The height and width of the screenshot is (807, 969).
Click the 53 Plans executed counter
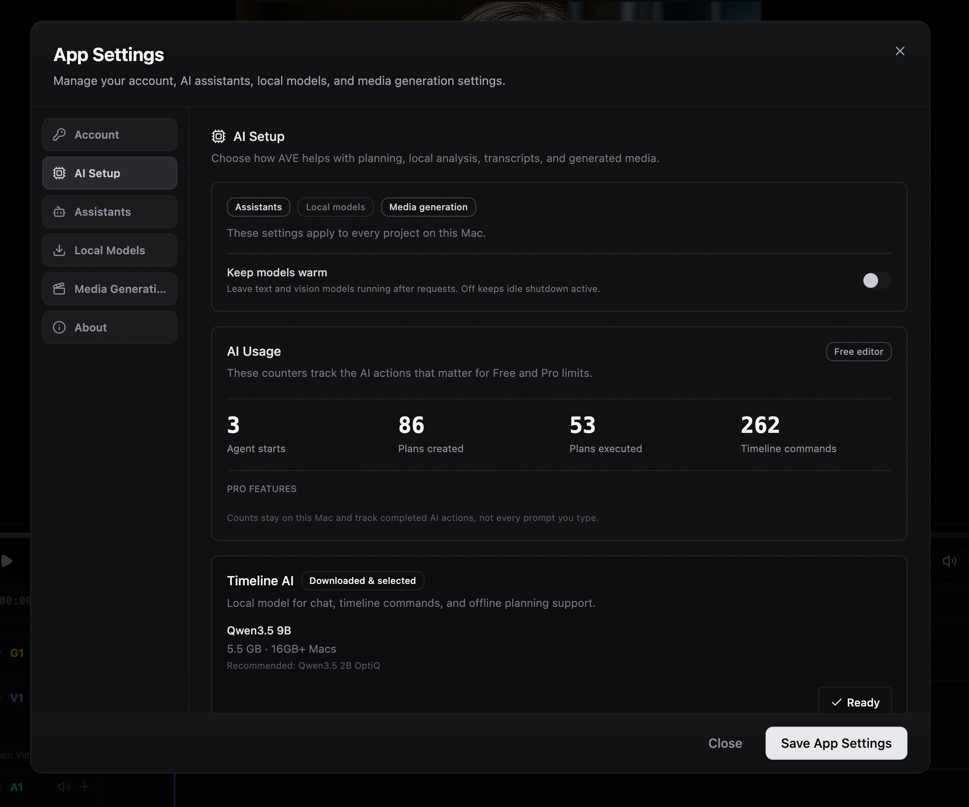pyautogui.click(x=605, y=434)
